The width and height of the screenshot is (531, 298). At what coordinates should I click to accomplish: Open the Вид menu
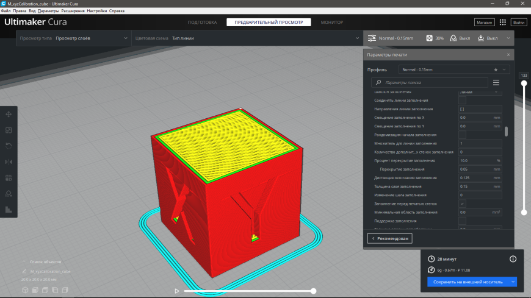pyautogui.click(x=32, y=11)
